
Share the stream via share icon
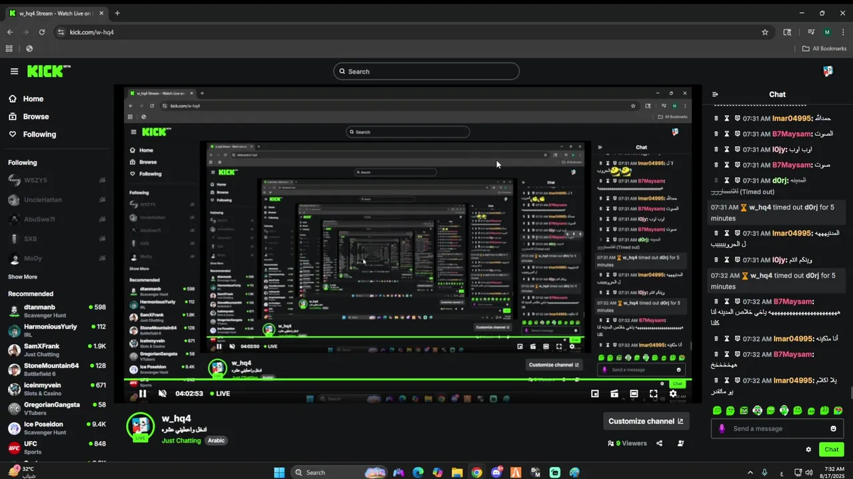tap(659, 443)
